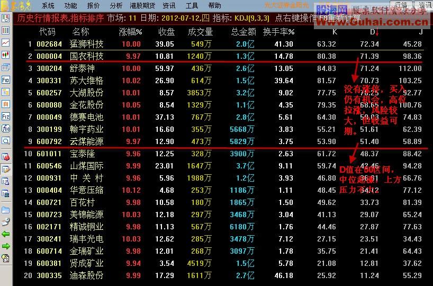The width and height of the screenshot is (433, 286).
Task: Open the intraday line chart icon
Action: click(5, 42)
